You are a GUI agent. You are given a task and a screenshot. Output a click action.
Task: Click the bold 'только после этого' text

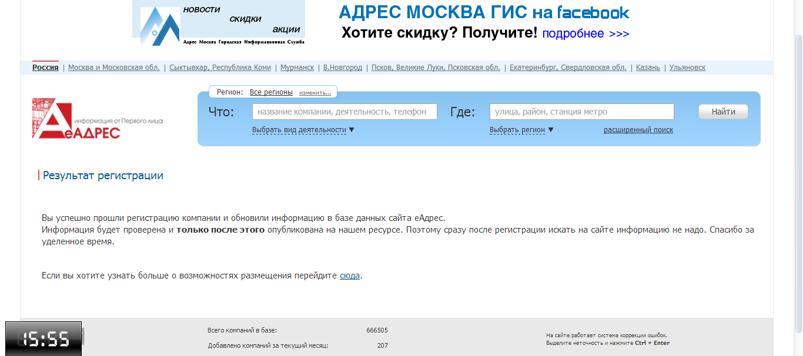[x=220, y=230]
